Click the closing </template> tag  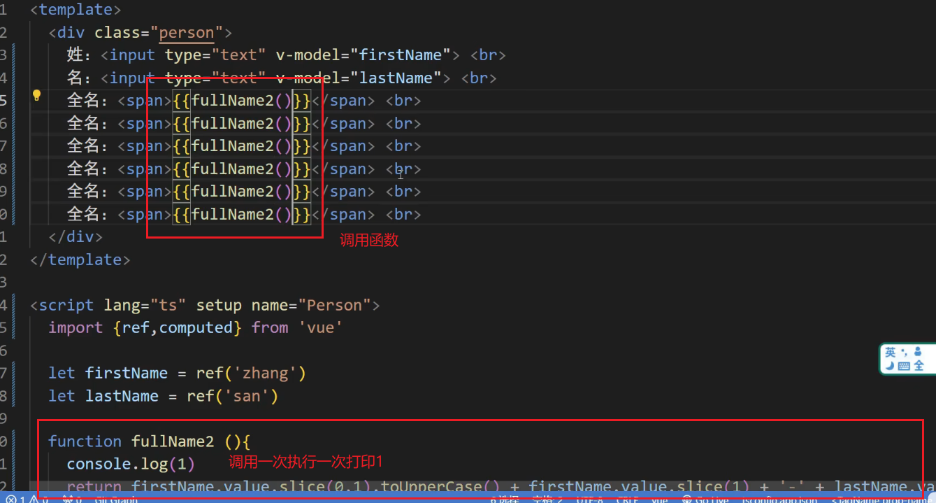(80, 260)
